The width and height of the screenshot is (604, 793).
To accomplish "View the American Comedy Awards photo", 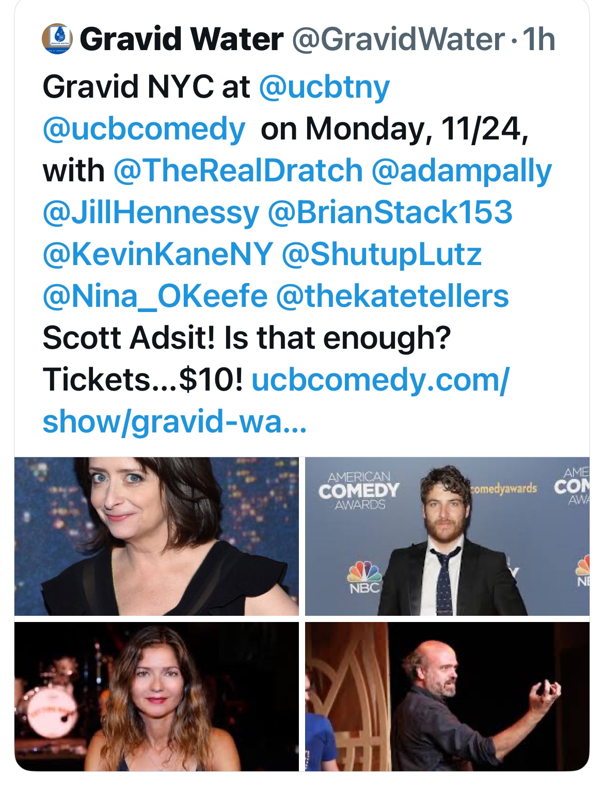I will 447,536.
